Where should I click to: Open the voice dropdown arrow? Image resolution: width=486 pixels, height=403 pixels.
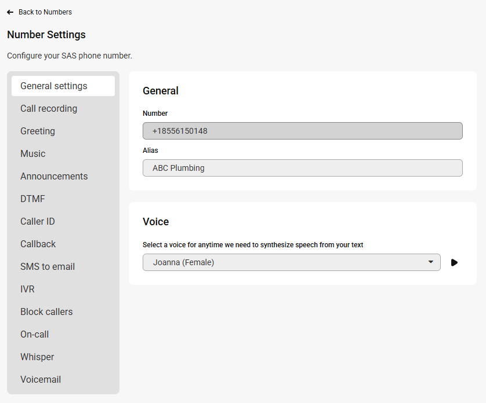coord(430,262)
